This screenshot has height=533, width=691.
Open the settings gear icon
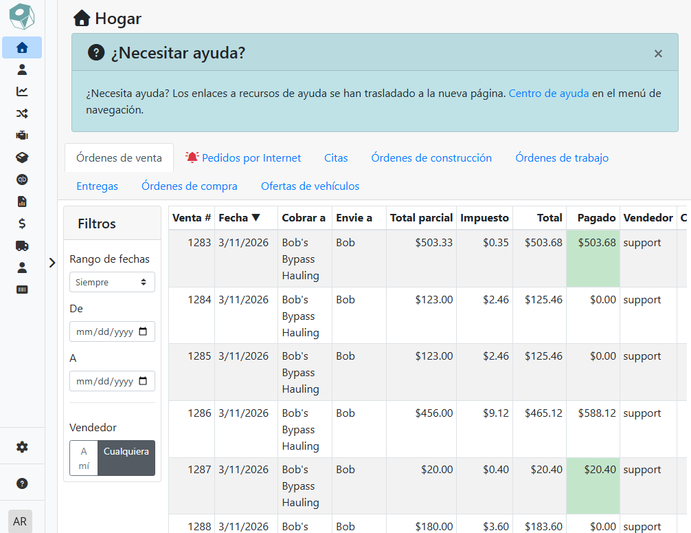[x=22, y=447]
